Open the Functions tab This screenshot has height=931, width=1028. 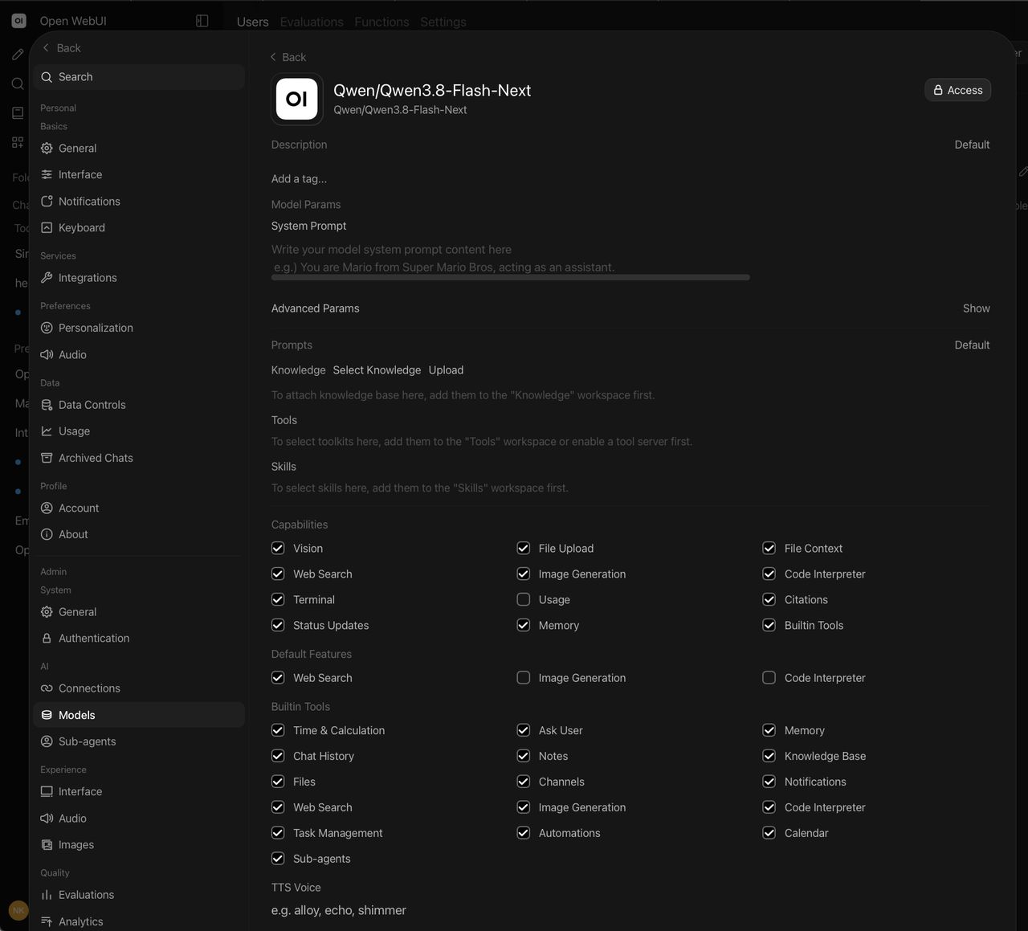point(381,22)
